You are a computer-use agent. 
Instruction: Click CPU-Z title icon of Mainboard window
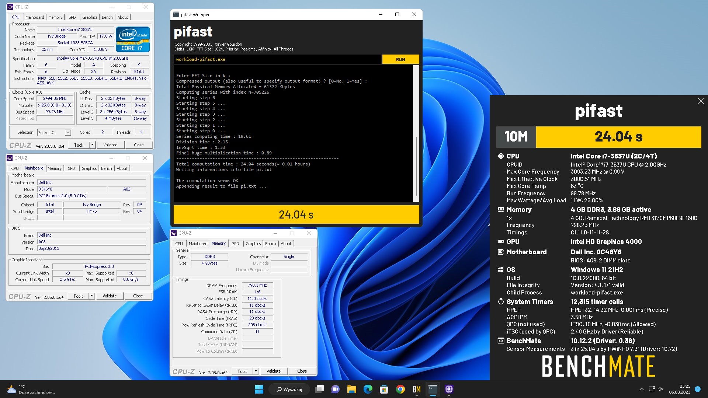point(10,158)
